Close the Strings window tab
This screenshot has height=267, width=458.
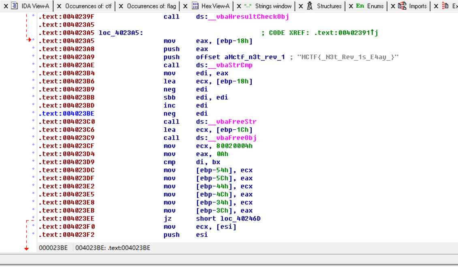[239, 6]
